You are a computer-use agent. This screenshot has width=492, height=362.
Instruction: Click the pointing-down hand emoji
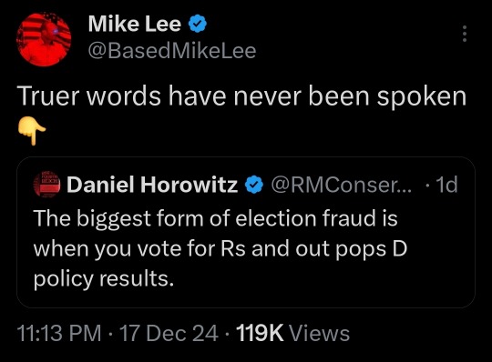[x=32, y=130]
